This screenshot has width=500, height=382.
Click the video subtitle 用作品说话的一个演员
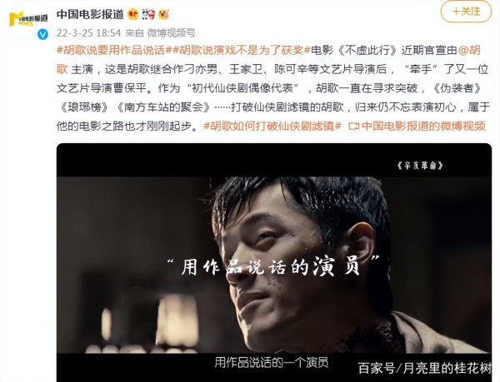[x=272, y=362]
